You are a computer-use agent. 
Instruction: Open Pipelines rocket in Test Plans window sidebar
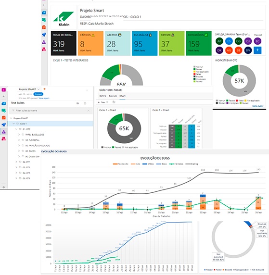4,125
